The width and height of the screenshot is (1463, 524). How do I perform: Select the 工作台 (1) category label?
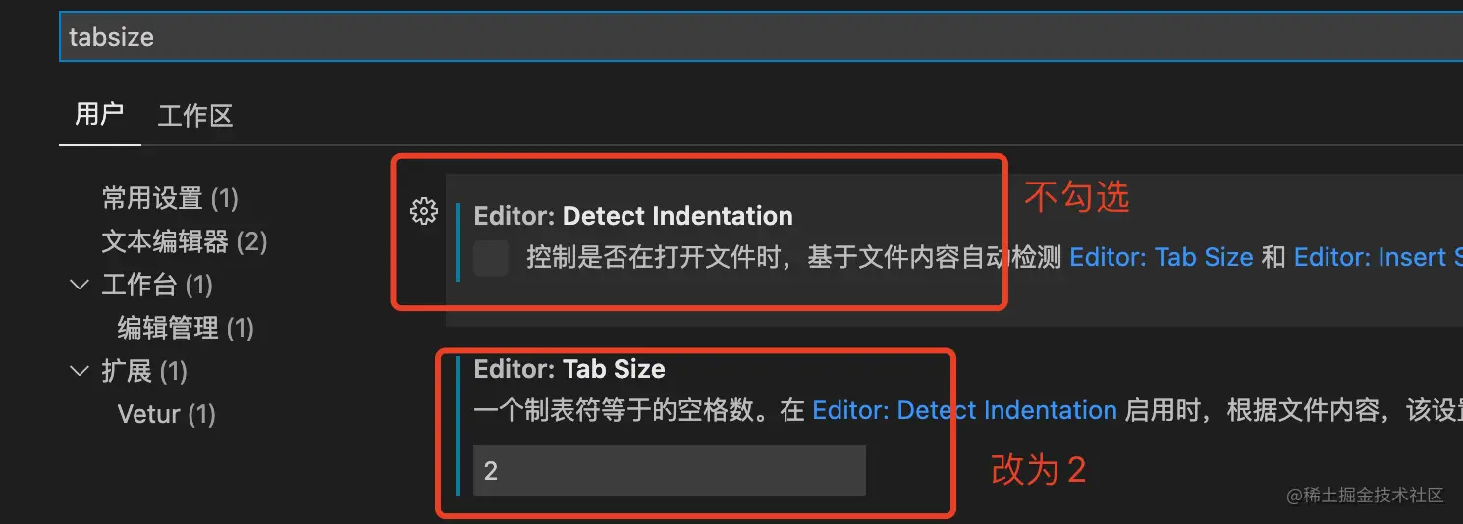pyautogui.click(x=157, y=286)
